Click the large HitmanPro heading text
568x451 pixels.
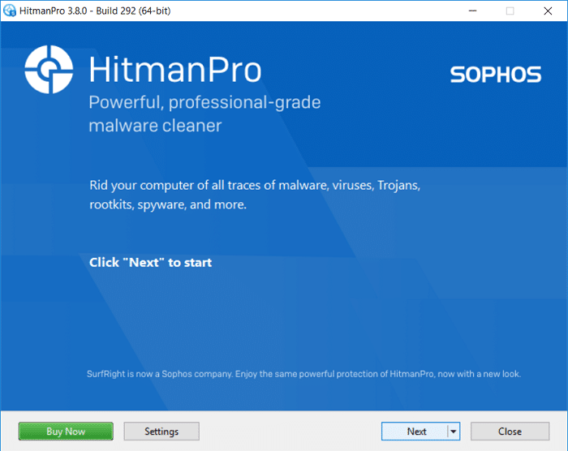(x=174, y=71)
